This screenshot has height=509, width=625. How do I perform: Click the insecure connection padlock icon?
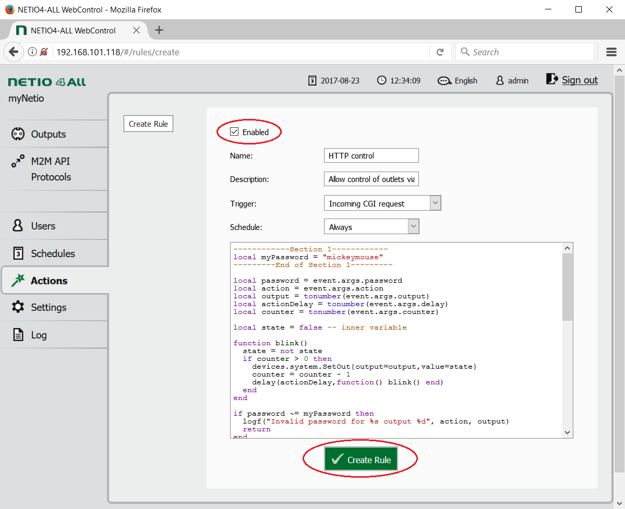pos(44,52)
